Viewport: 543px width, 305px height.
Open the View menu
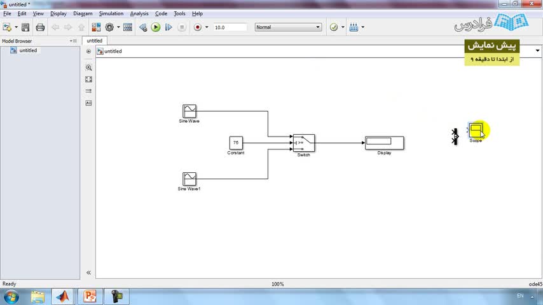click(38, 13)
